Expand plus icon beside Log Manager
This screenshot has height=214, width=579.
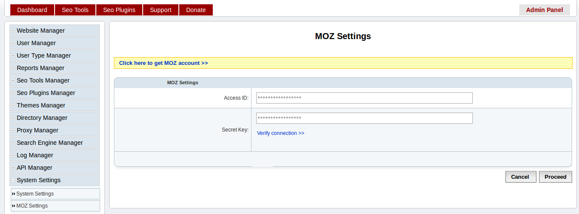pos(13,156)
